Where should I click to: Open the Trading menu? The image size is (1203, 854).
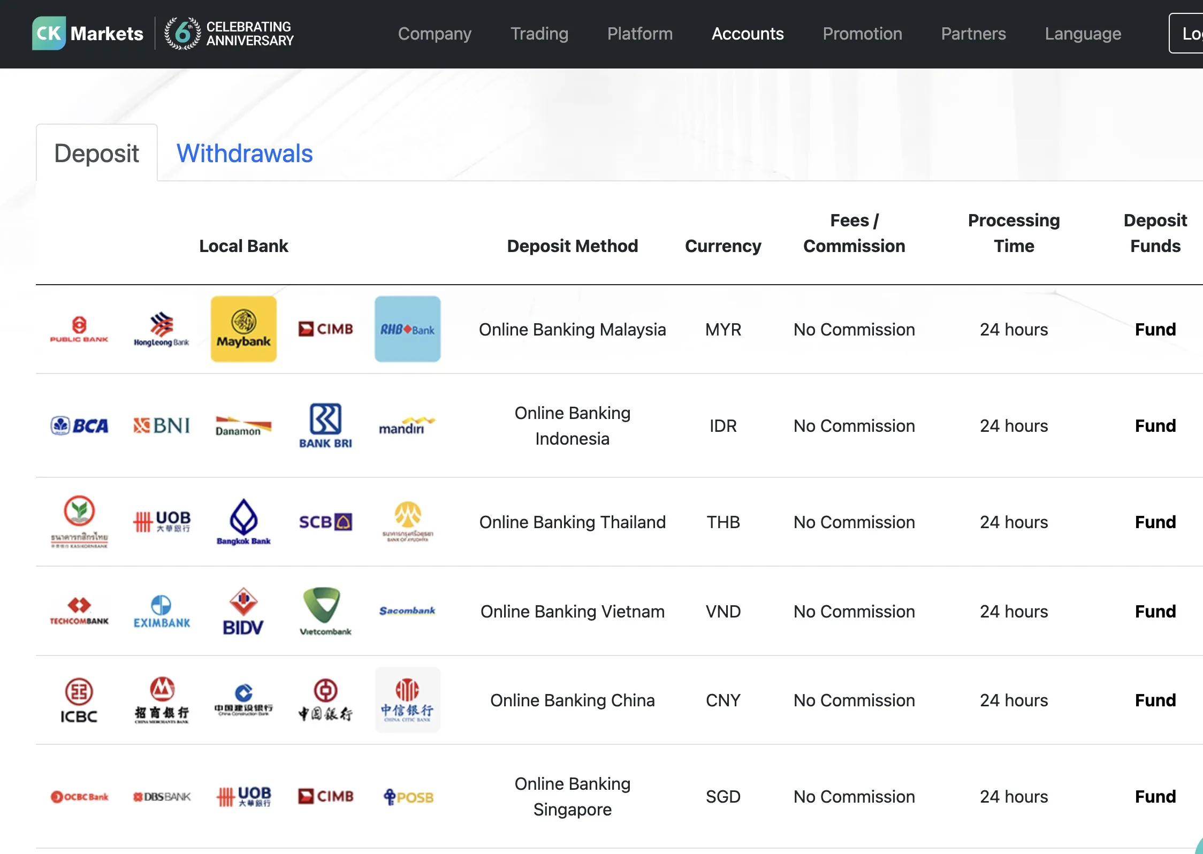[539, 34]
